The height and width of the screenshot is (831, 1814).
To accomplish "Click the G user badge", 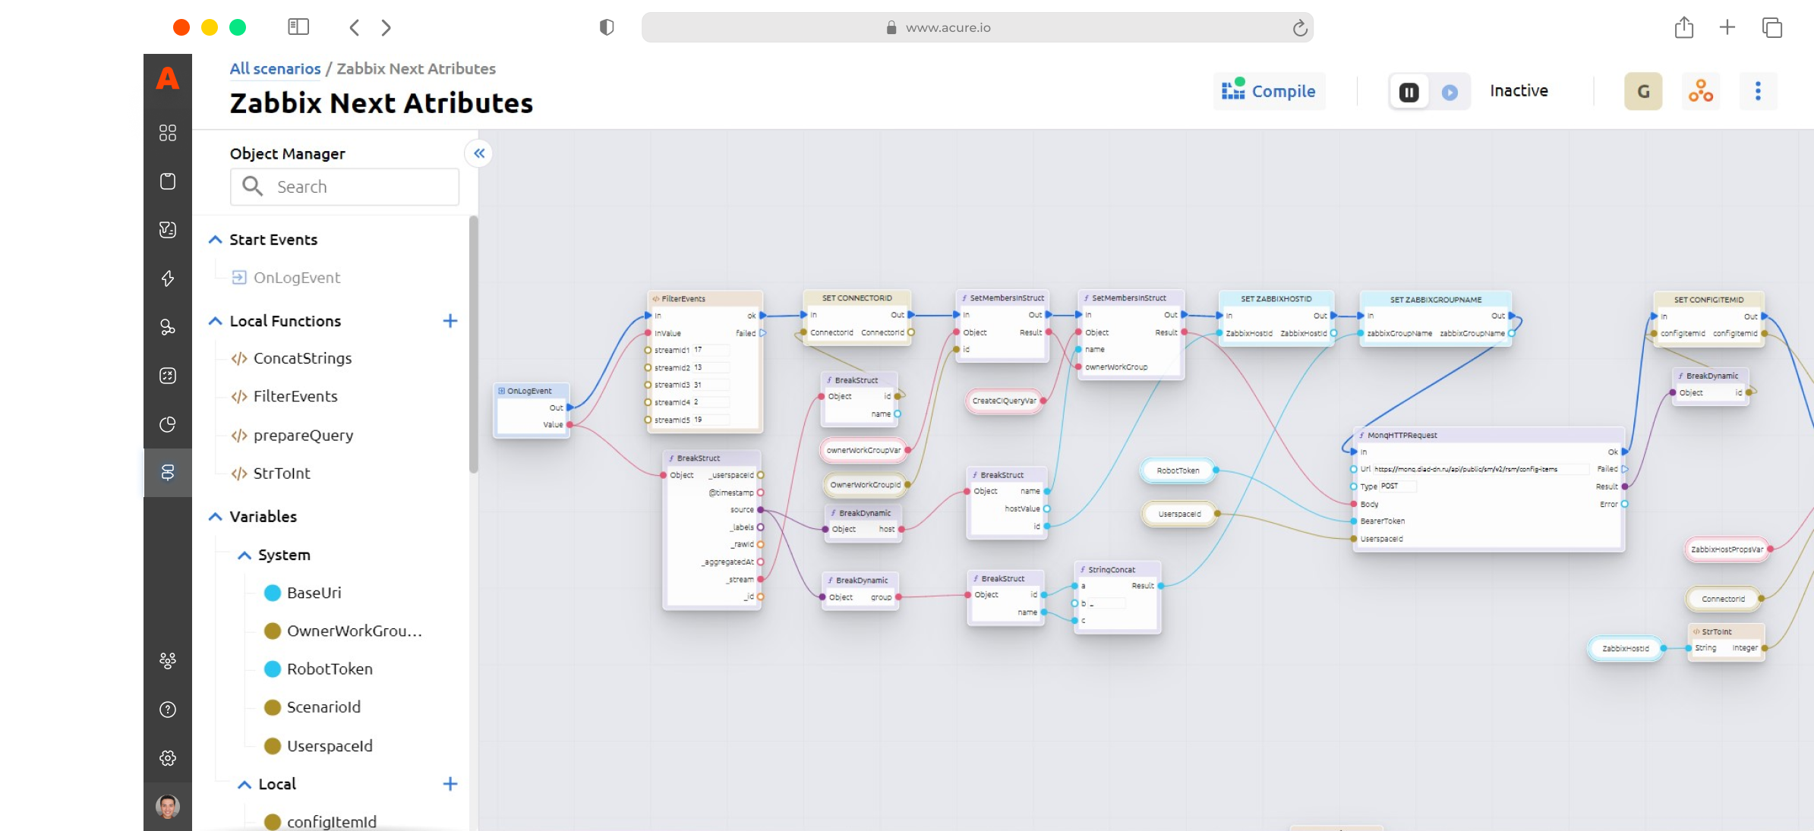I will 1643,91.
